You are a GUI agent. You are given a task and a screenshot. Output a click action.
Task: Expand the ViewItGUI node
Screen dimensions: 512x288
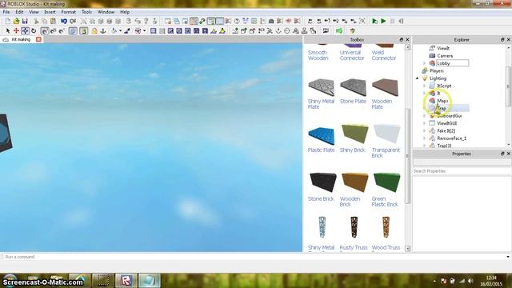coord(425,123)
